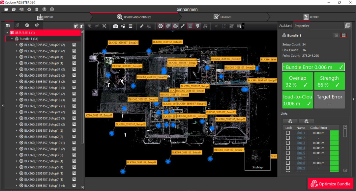Tick the Lock checkbox for Link 5
The height and width of the screenshot is (191, 356).
pos(288,153)
